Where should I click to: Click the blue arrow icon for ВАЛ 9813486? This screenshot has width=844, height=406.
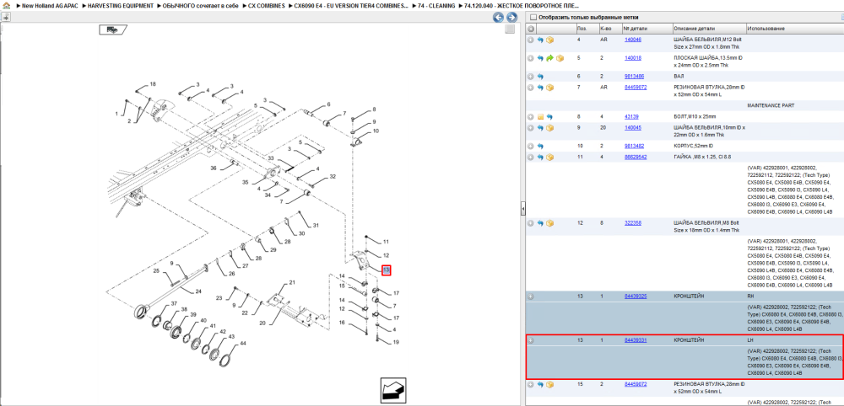[x=540, y=77]
